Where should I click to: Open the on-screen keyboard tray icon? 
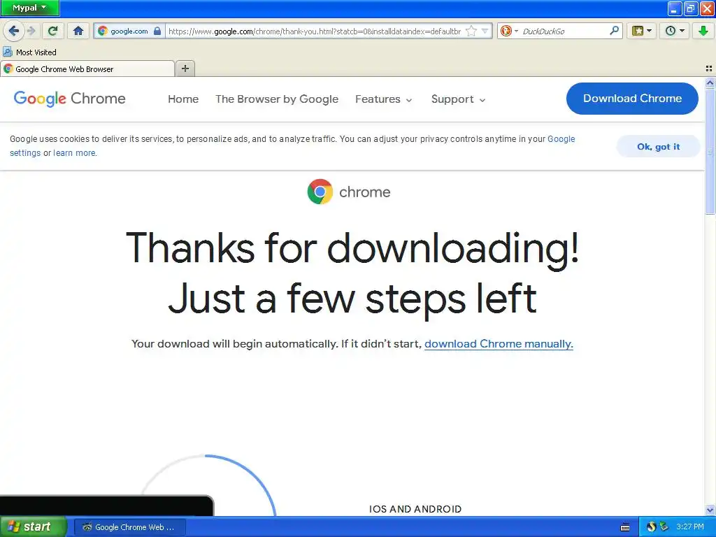pyautogui.click(x=625, y=527)
